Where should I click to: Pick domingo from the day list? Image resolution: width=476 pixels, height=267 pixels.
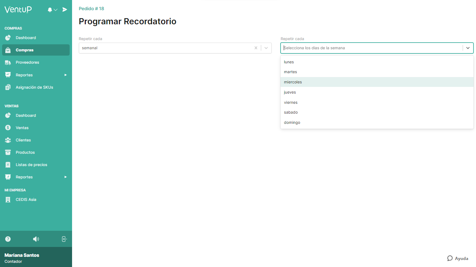377,122
